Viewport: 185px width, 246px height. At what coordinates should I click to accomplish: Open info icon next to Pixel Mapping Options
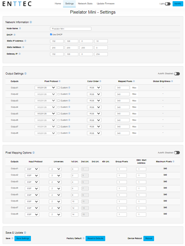[x=34, y=152]
